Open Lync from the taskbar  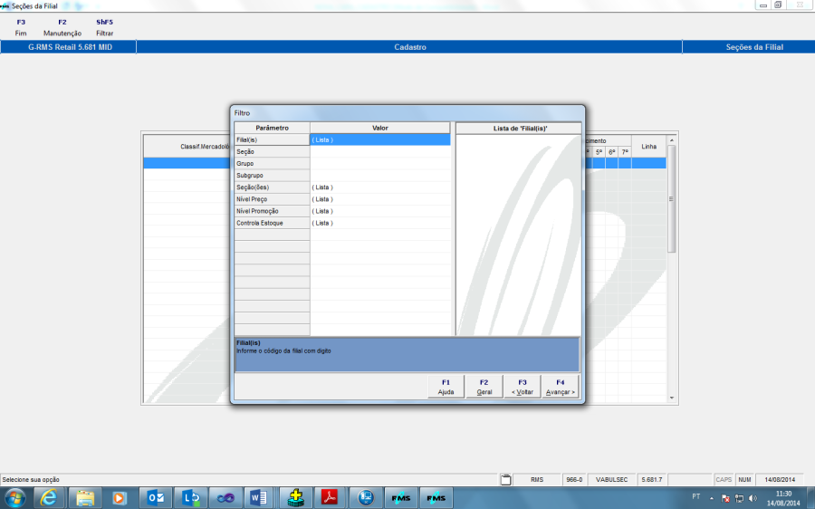click(191, 498)
